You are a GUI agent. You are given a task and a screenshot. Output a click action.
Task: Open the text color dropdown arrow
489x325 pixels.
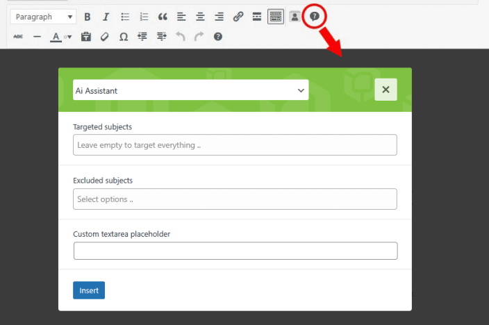pos(68,37)
